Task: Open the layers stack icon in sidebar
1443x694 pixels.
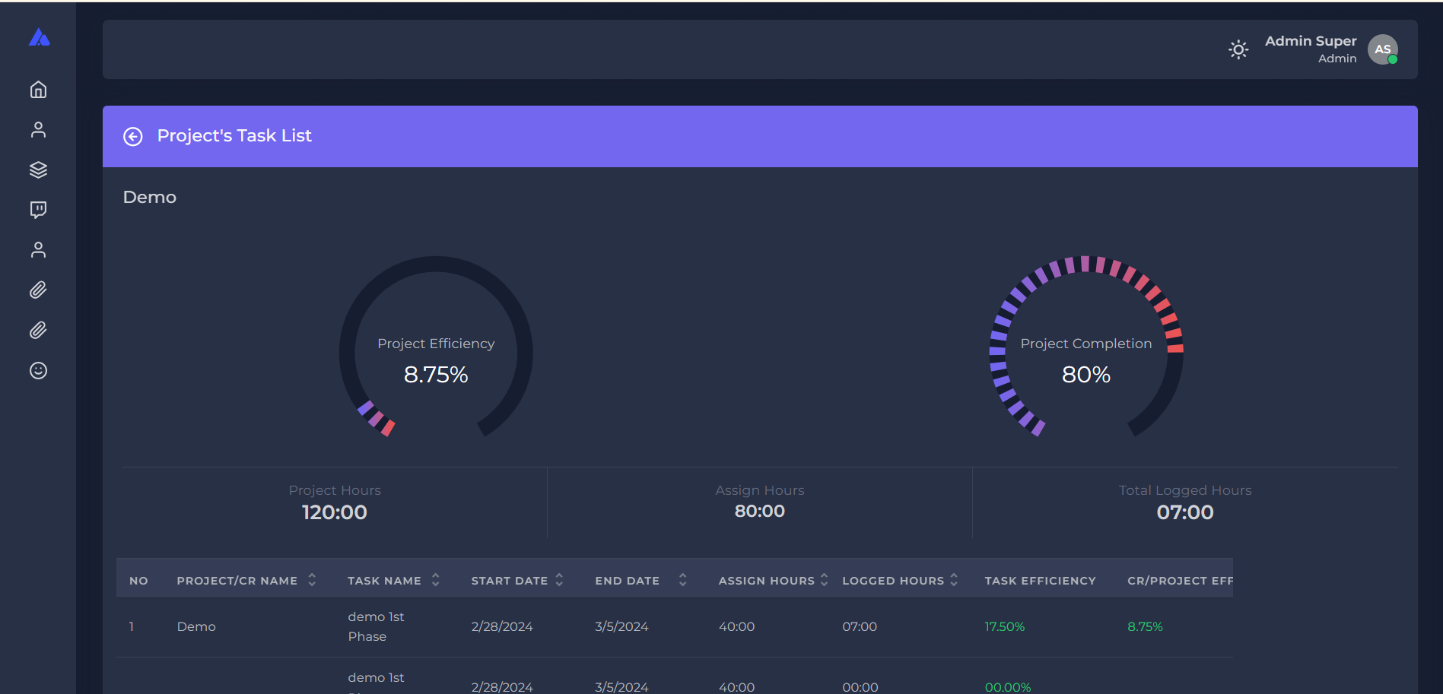Action: pos(38,170)
